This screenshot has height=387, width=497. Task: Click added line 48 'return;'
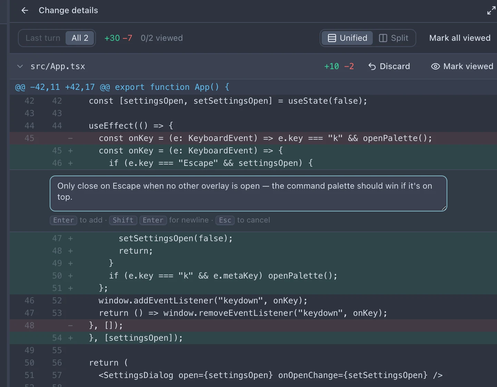[253, 251]
